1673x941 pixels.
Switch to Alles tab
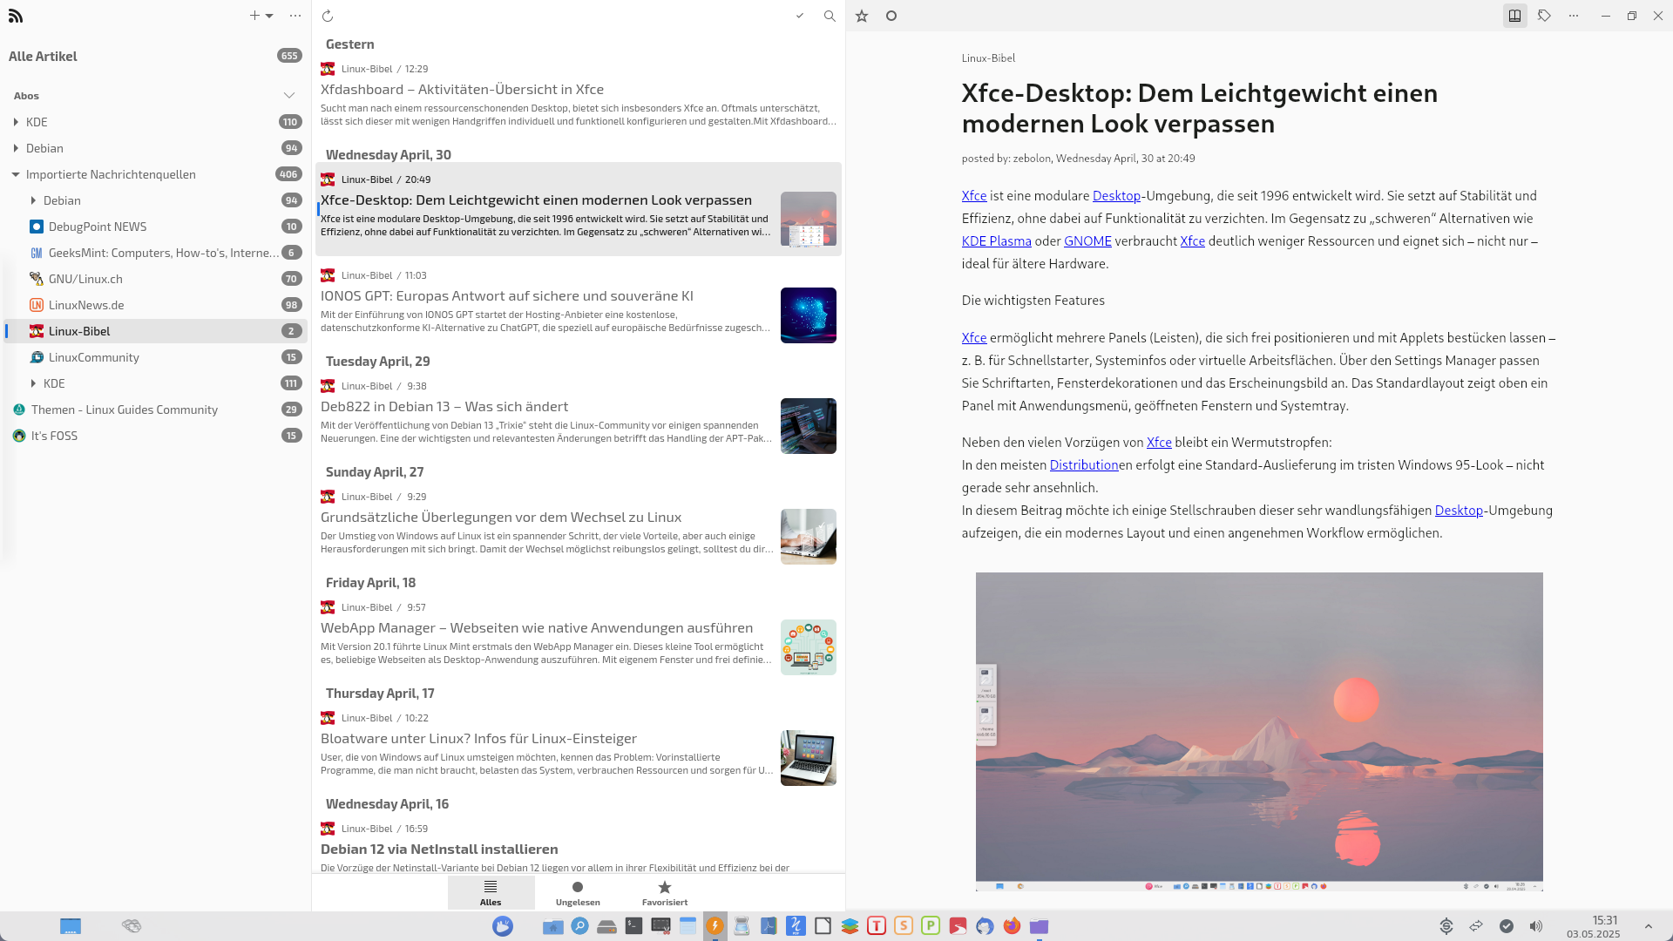[491, 893]
